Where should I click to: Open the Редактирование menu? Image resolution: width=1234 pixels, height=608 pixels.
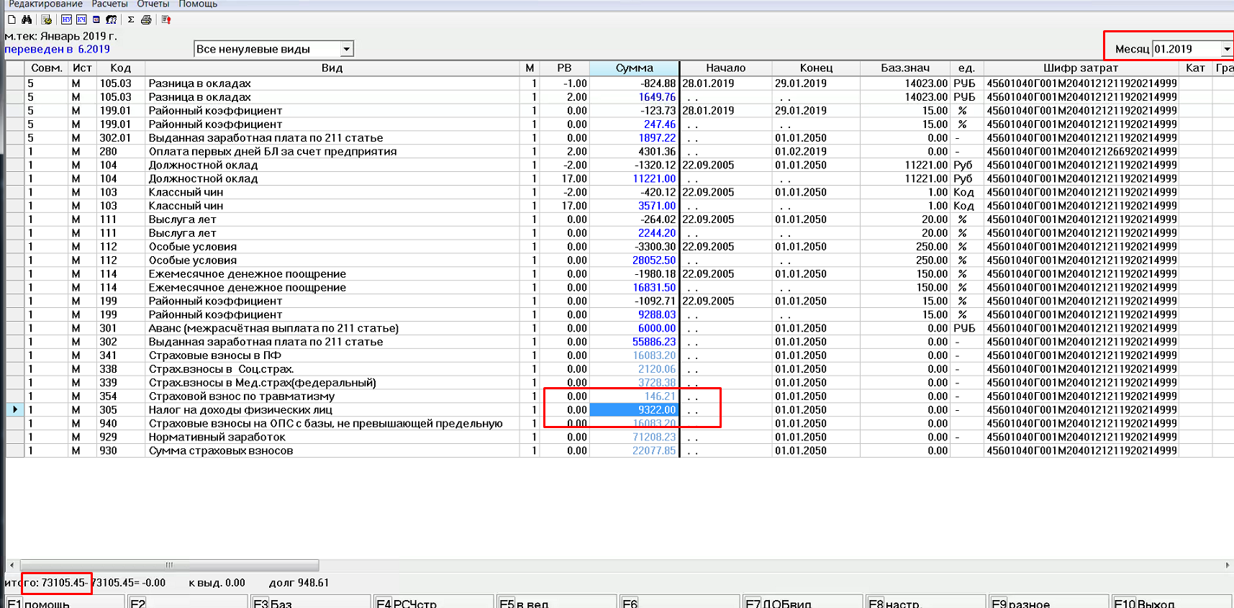(45, 4)
